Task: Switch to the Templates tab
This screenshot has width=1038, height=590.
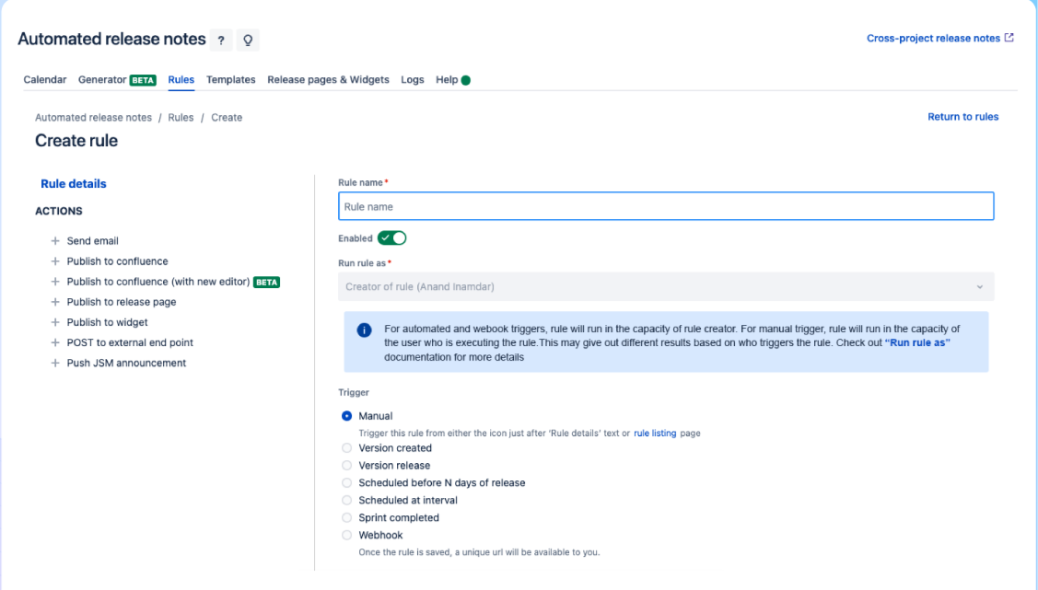Action: coord(230,80)
